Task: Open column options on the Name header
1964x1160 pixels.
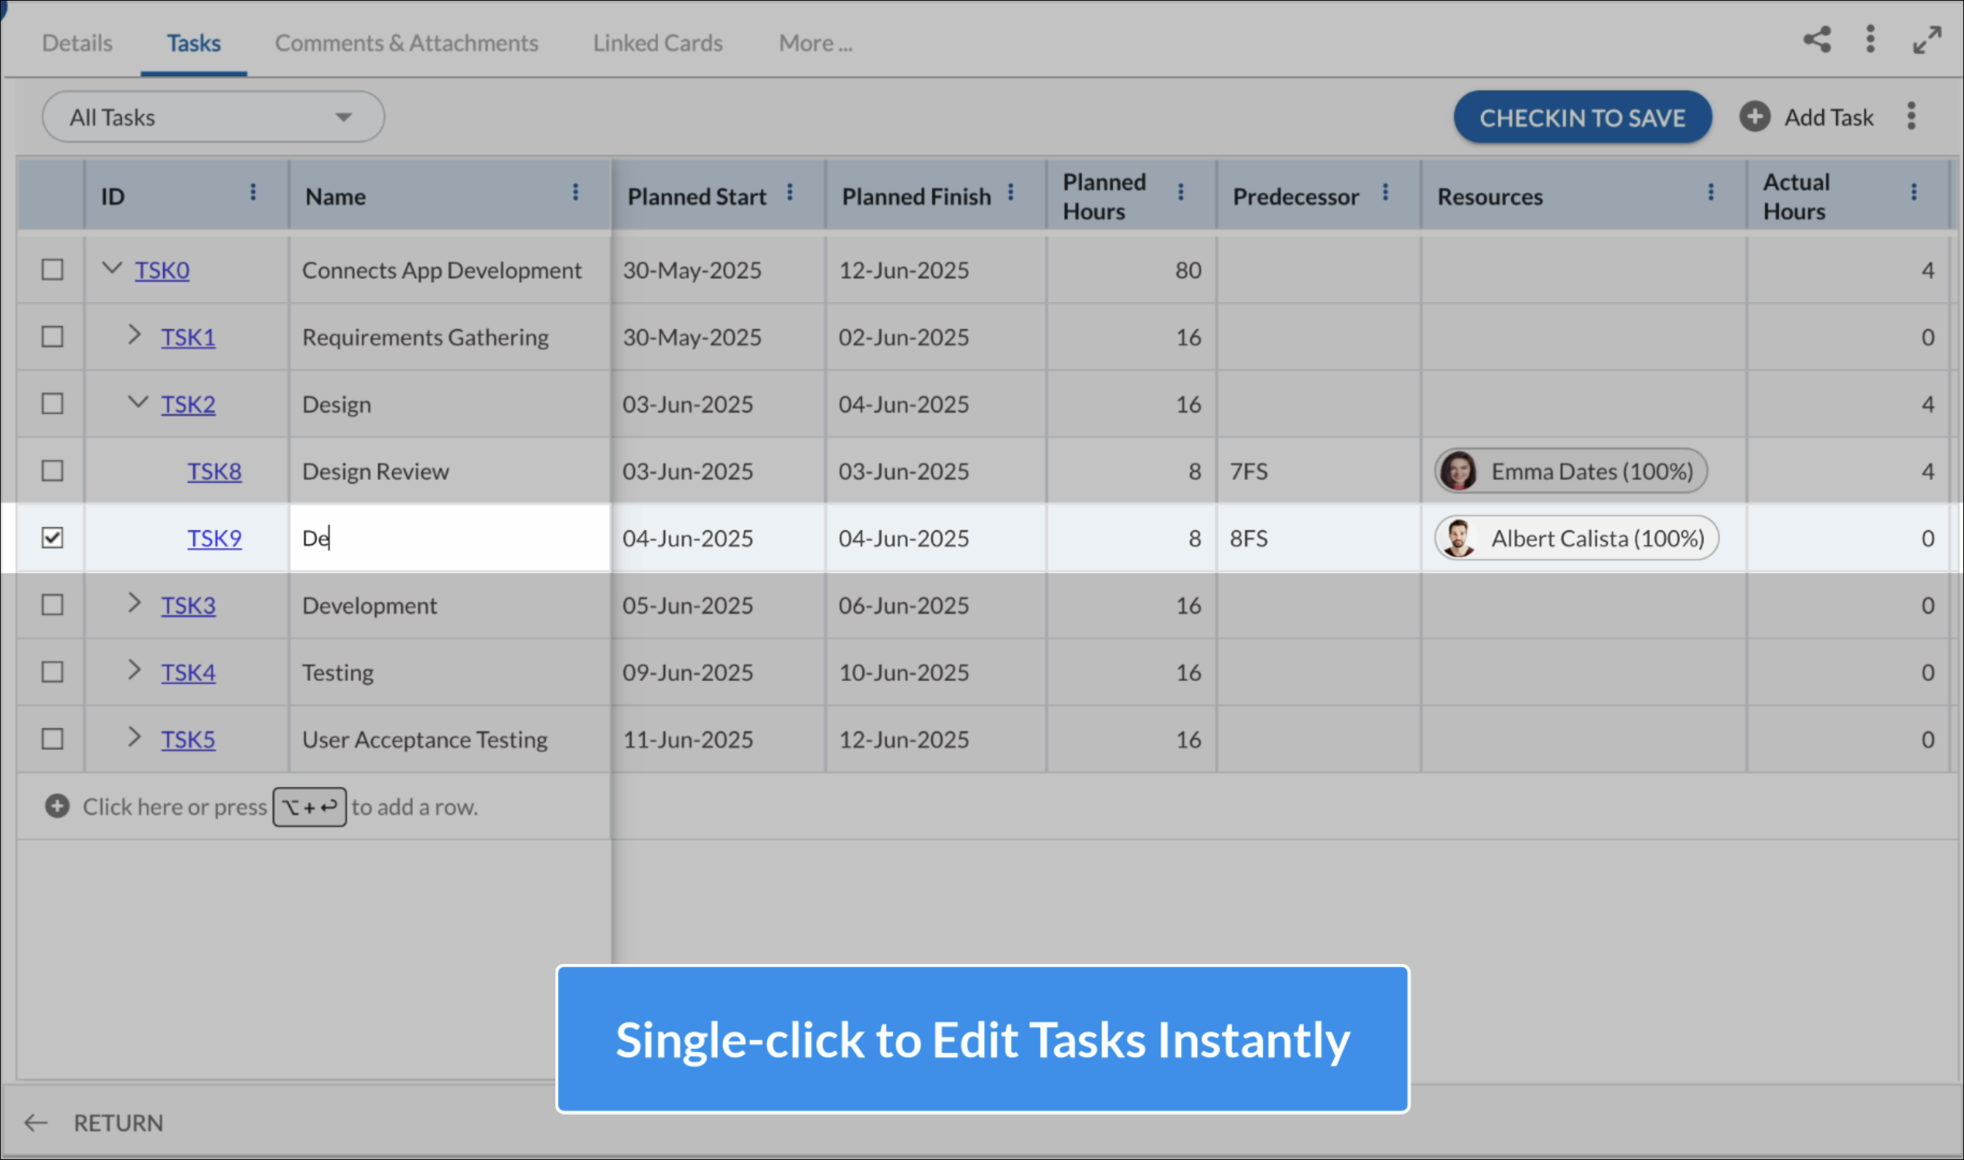Action: [576, 192]
